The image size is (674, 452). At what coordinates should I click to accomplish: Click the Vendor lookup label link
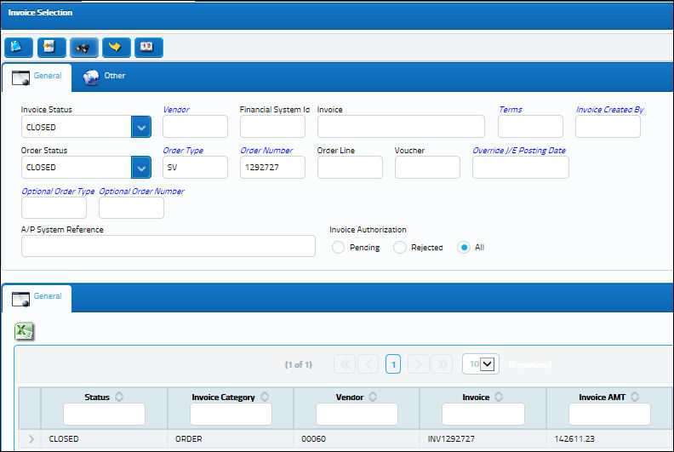[176, 110]
